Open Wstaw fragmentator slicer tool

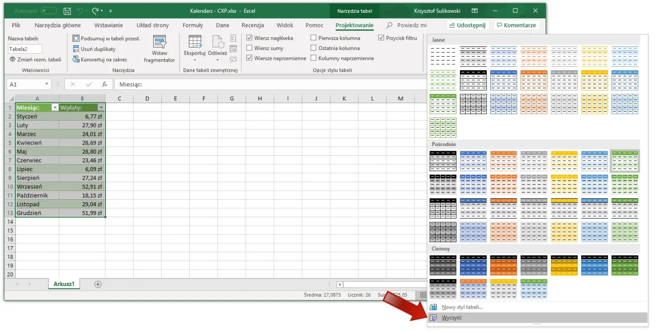[160, 50]
